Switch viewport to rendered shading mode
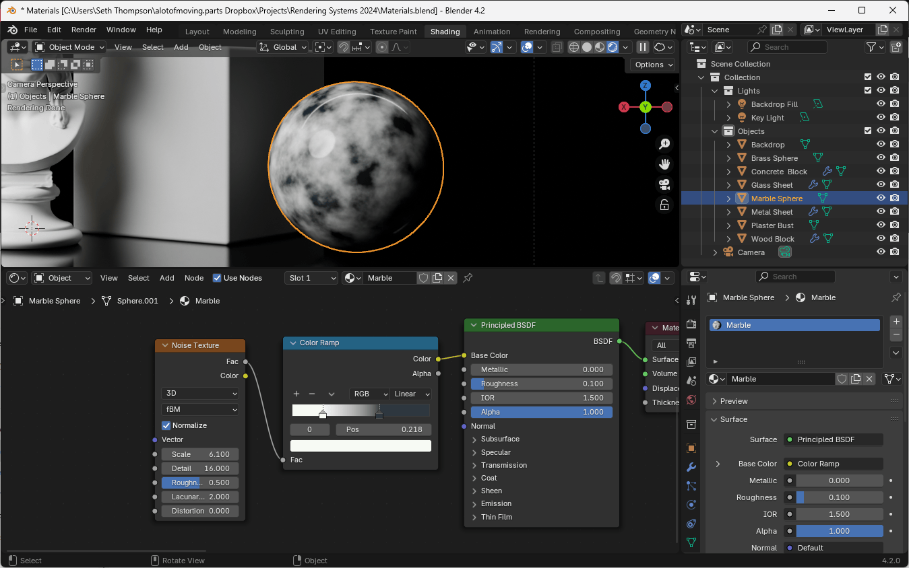Viewport: 909px width, 568px height. click(613, 47)
